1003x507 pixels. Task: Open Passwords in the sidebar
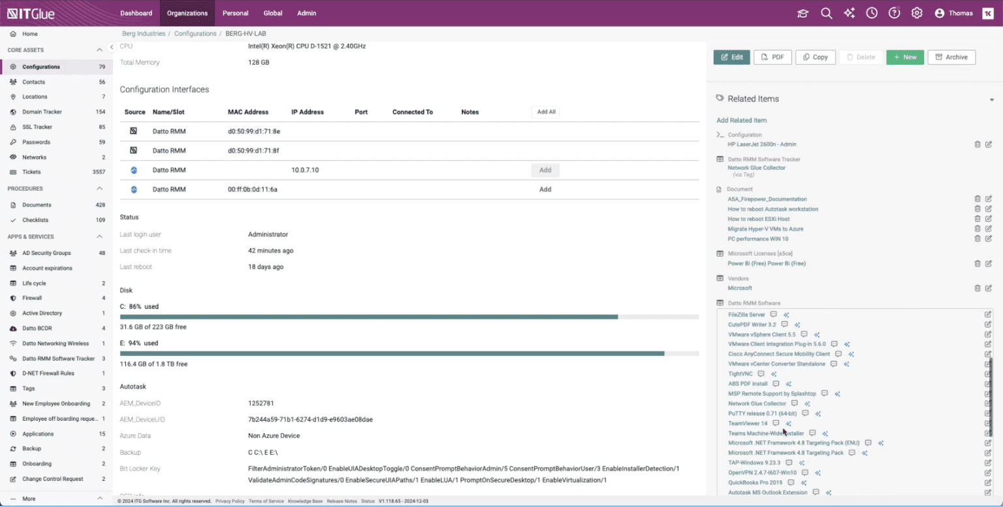pos(55,142)
